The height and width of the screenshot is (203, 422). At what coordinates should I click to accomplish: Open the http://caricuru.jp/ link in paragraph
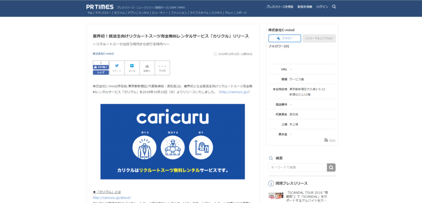(x=234, y=92)
